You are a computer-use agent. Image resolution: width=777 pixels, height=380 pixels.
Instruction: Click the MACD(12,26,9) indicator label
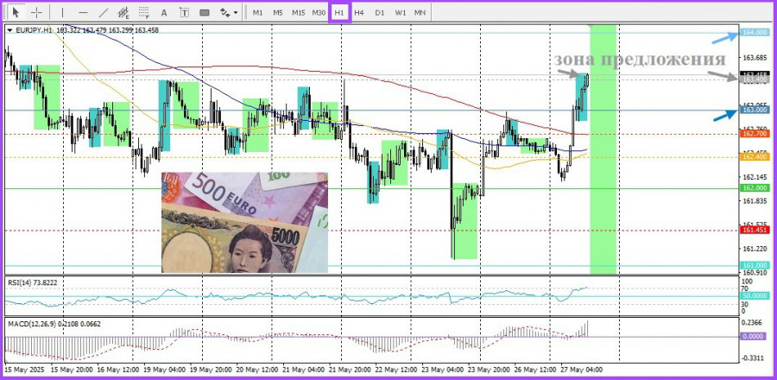[x=54, y=324]
